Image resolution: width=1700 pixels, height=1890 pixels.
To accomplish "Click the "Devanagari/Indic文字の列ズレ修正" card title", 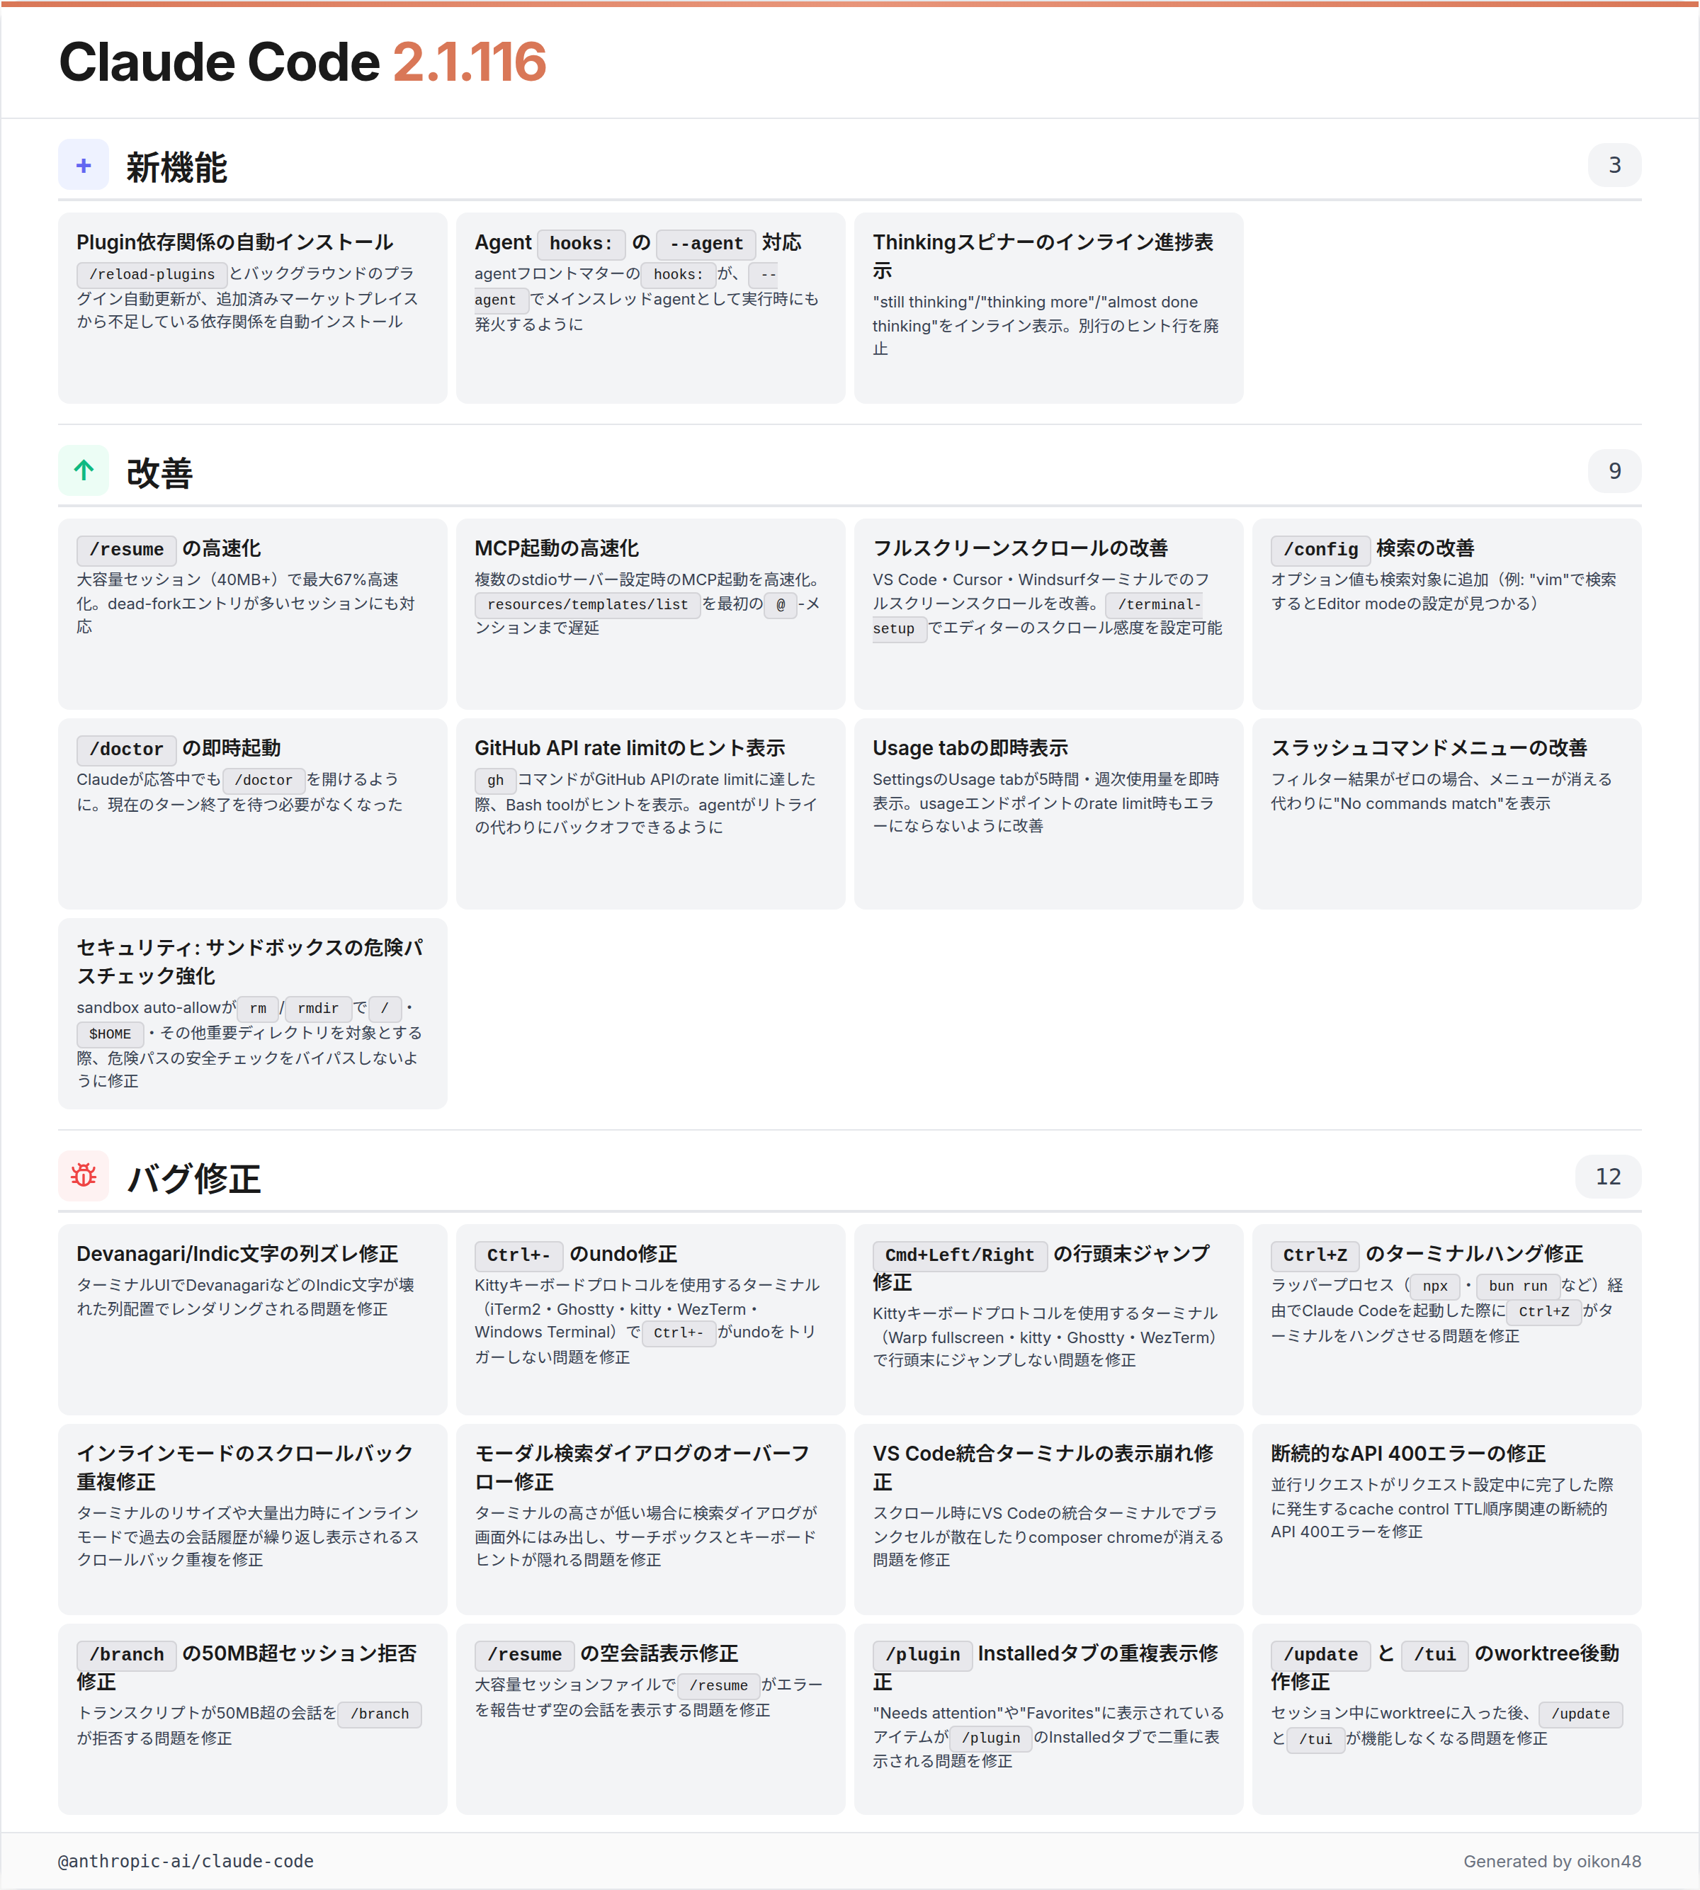I will (237, 1253).
